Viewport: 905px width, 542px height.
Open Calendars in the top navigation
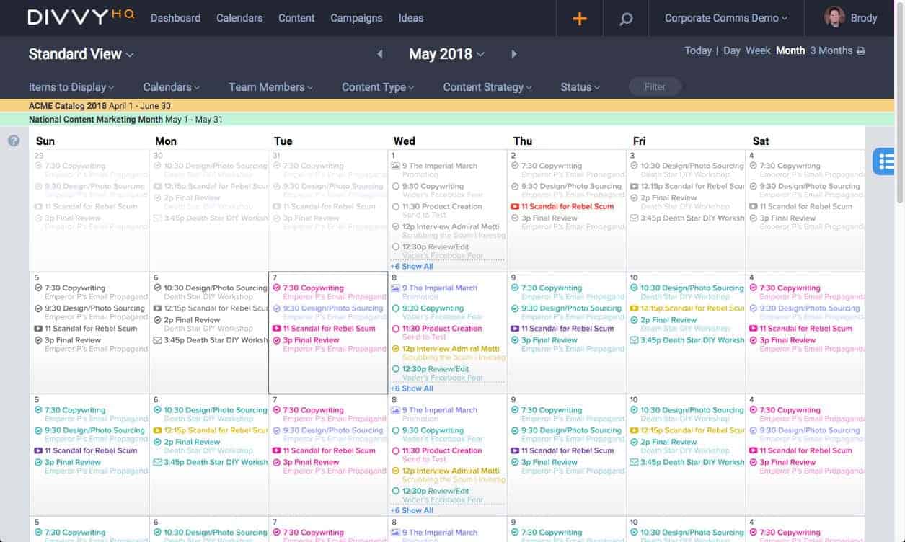pyautogui.click(x=239, y=18)
